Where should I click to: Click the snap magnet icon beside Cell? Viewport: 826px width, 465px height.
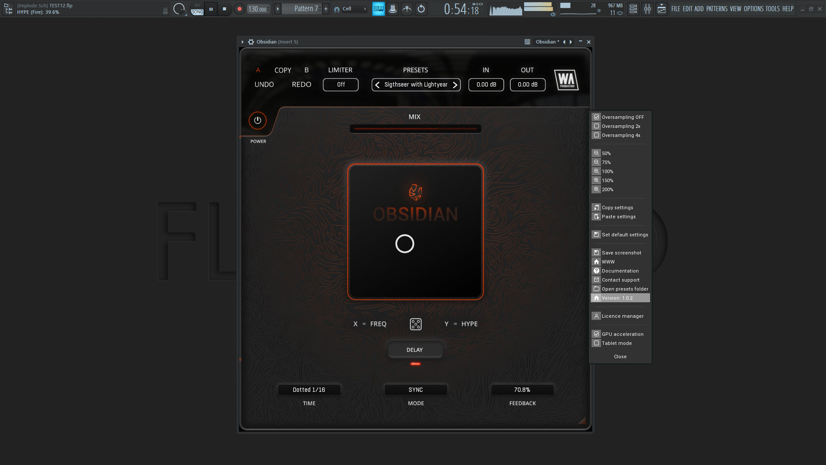337,9
